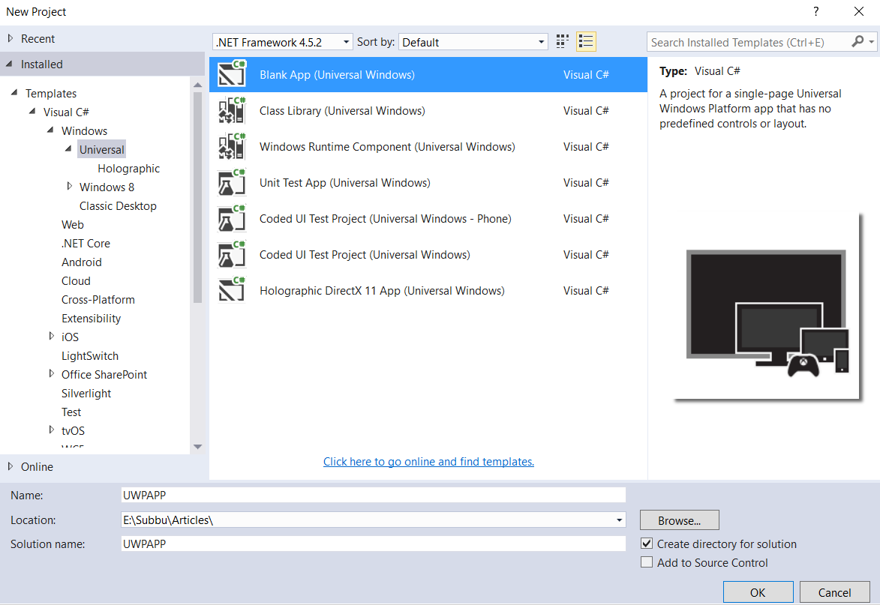
Task: Open the Location path dropdown arrow
Action: tap(619, 520)
